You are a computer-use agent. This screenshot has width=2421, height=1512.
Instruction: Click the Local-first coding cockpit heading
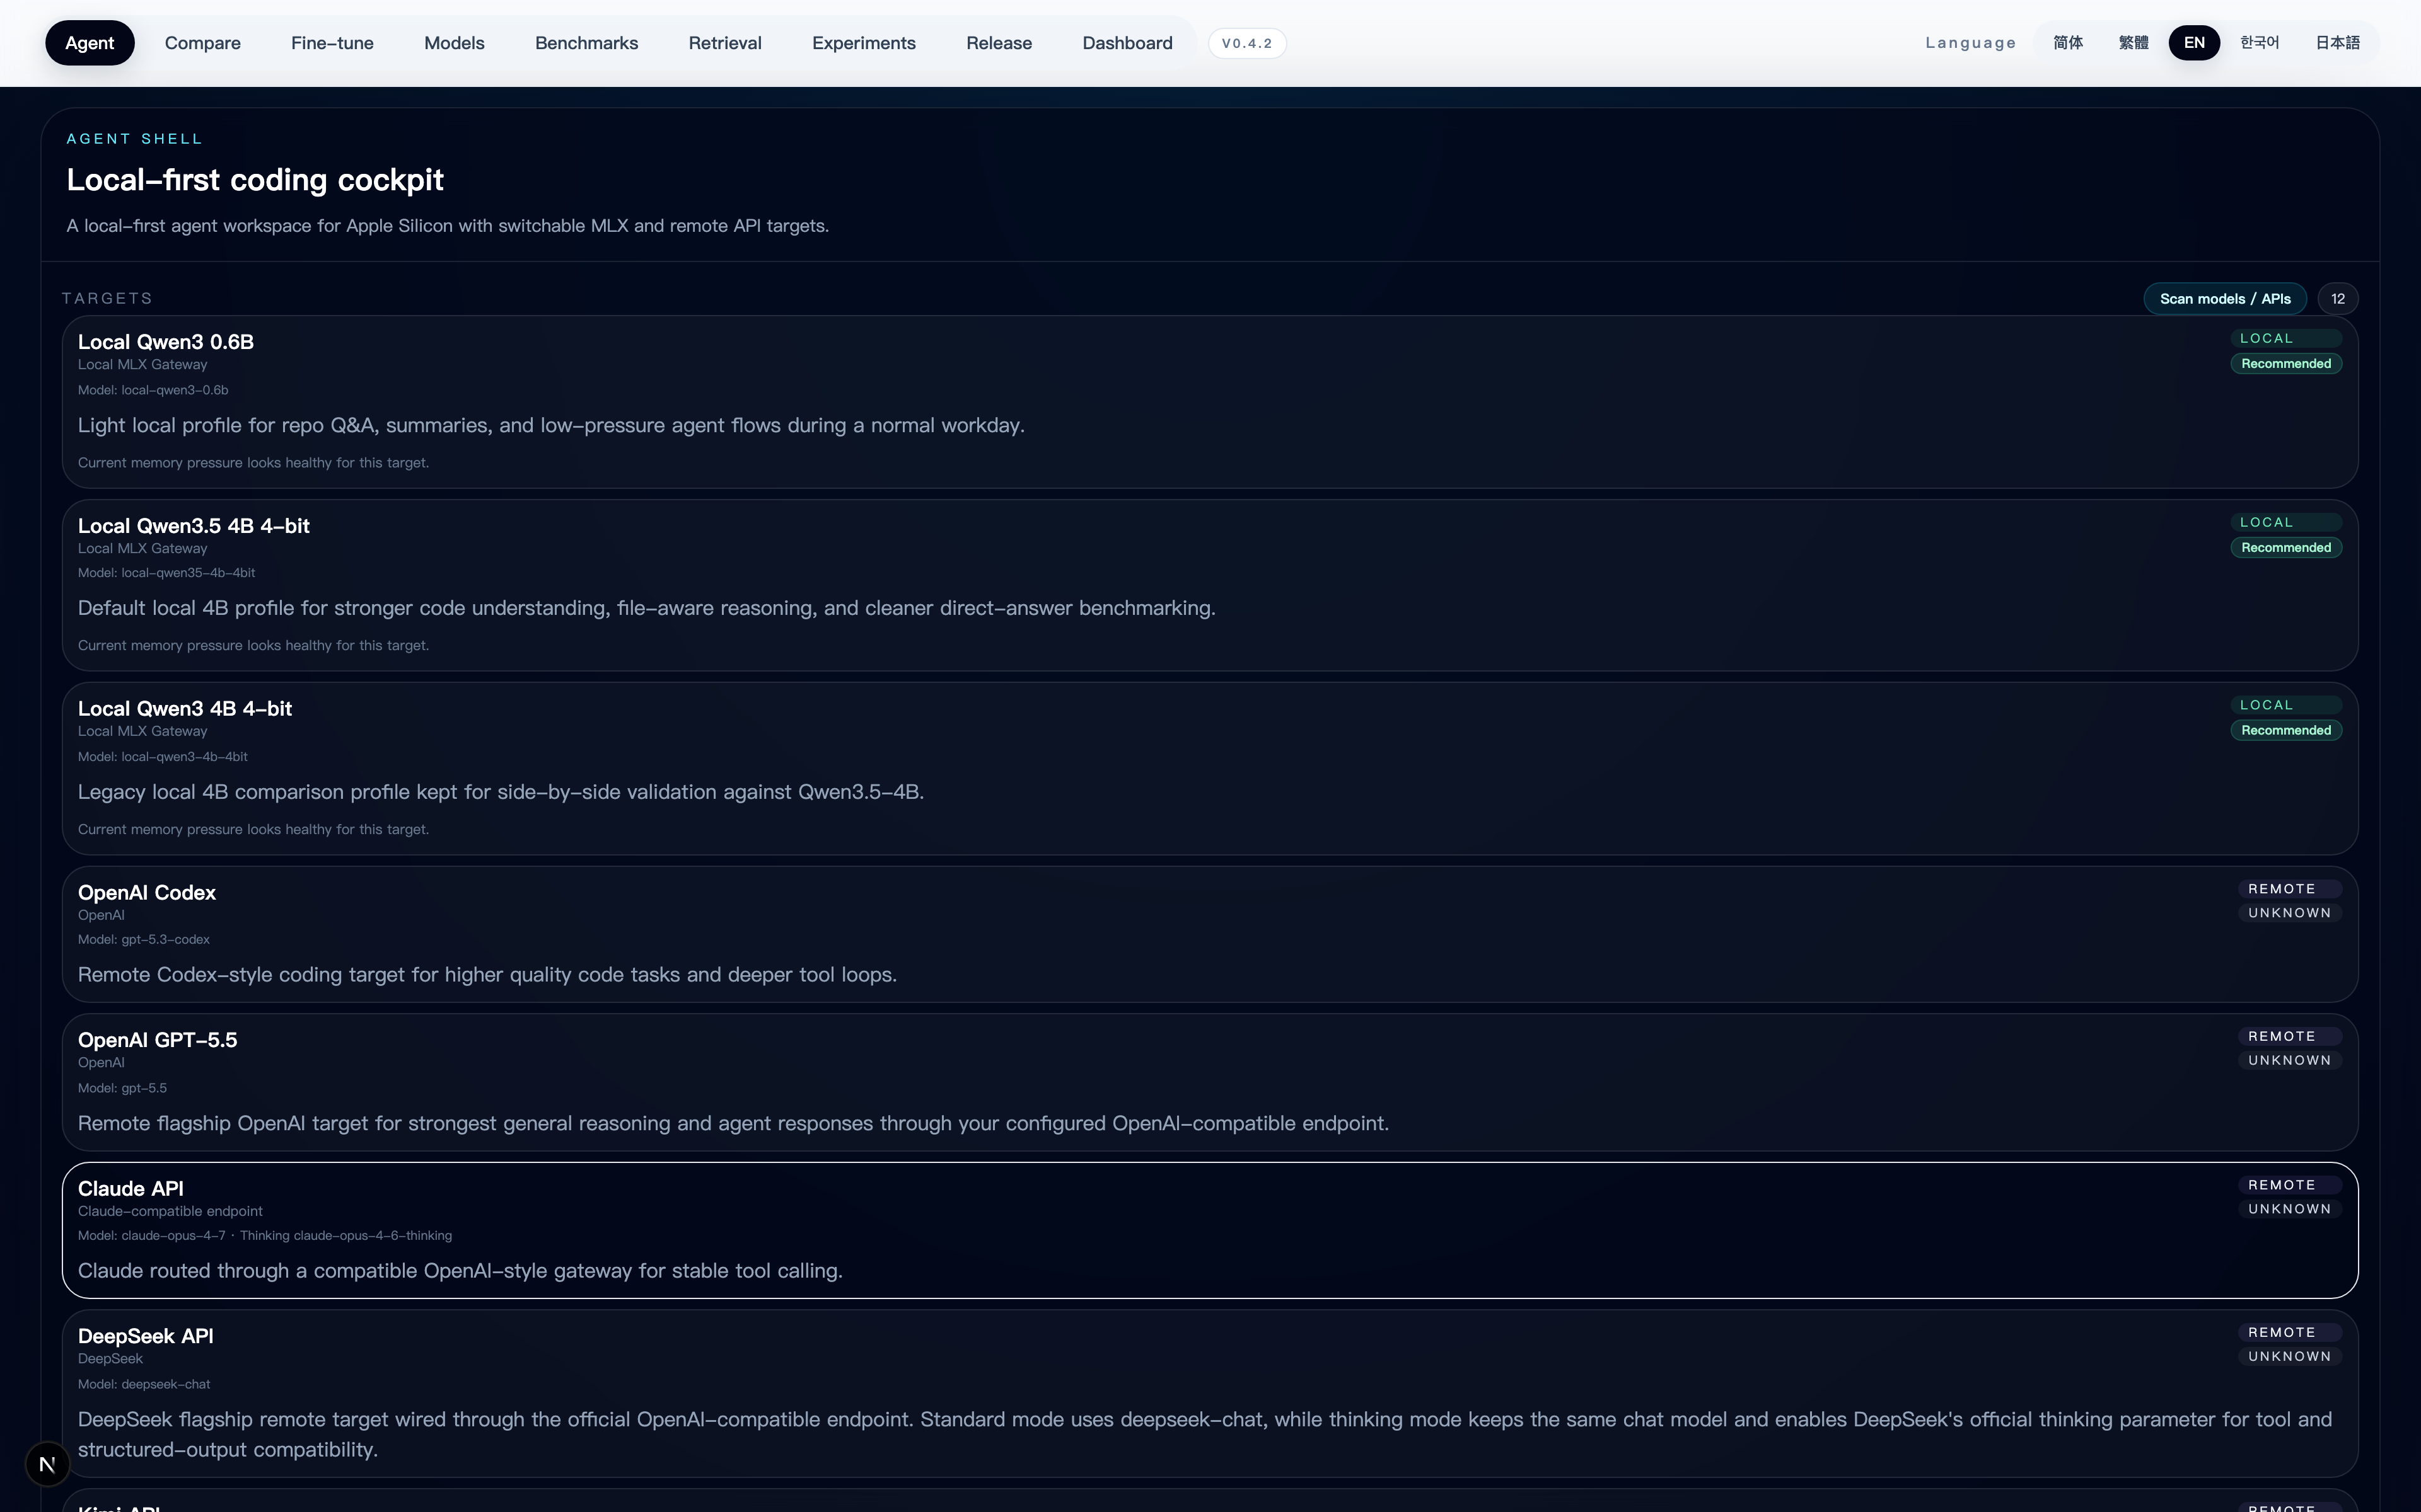(x=255, y=180)
